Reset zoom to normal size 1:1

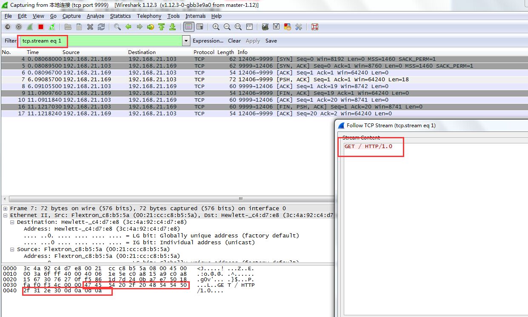point(238,27)
